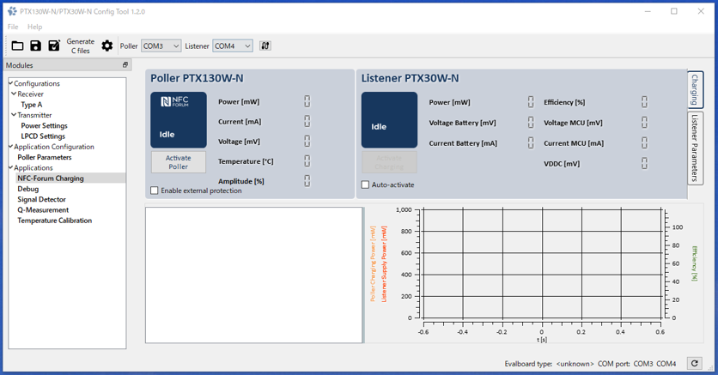Click inside the empty log text area
This screenshot has width=718, height=375.
[x=253, y=275]
